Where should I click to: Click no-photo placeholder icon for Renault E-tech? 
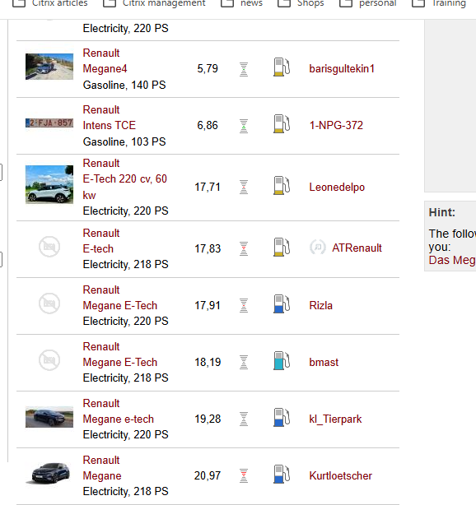tap(49, 247)
